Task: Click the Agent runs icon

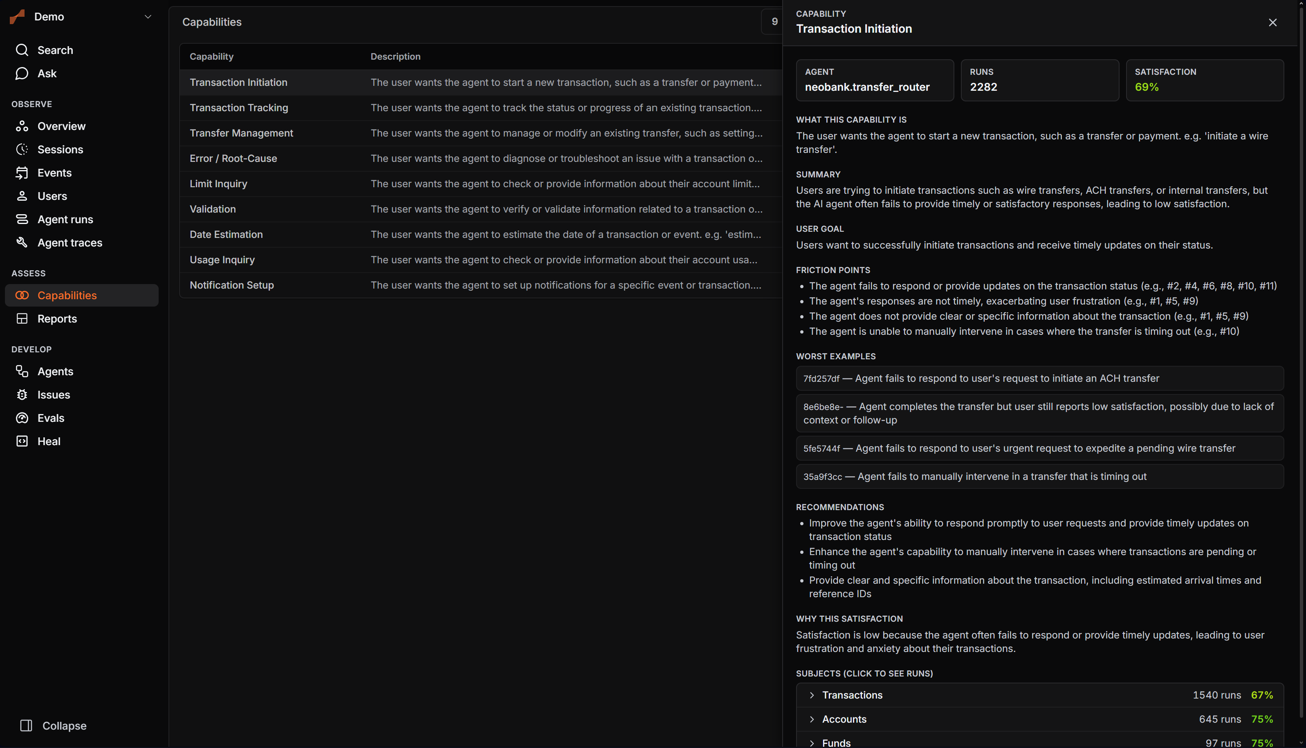Action: click(x=22, y=219)
